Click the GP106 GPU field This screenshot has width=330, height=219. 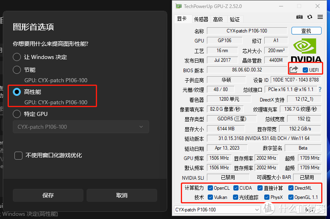tap(225, 41)
